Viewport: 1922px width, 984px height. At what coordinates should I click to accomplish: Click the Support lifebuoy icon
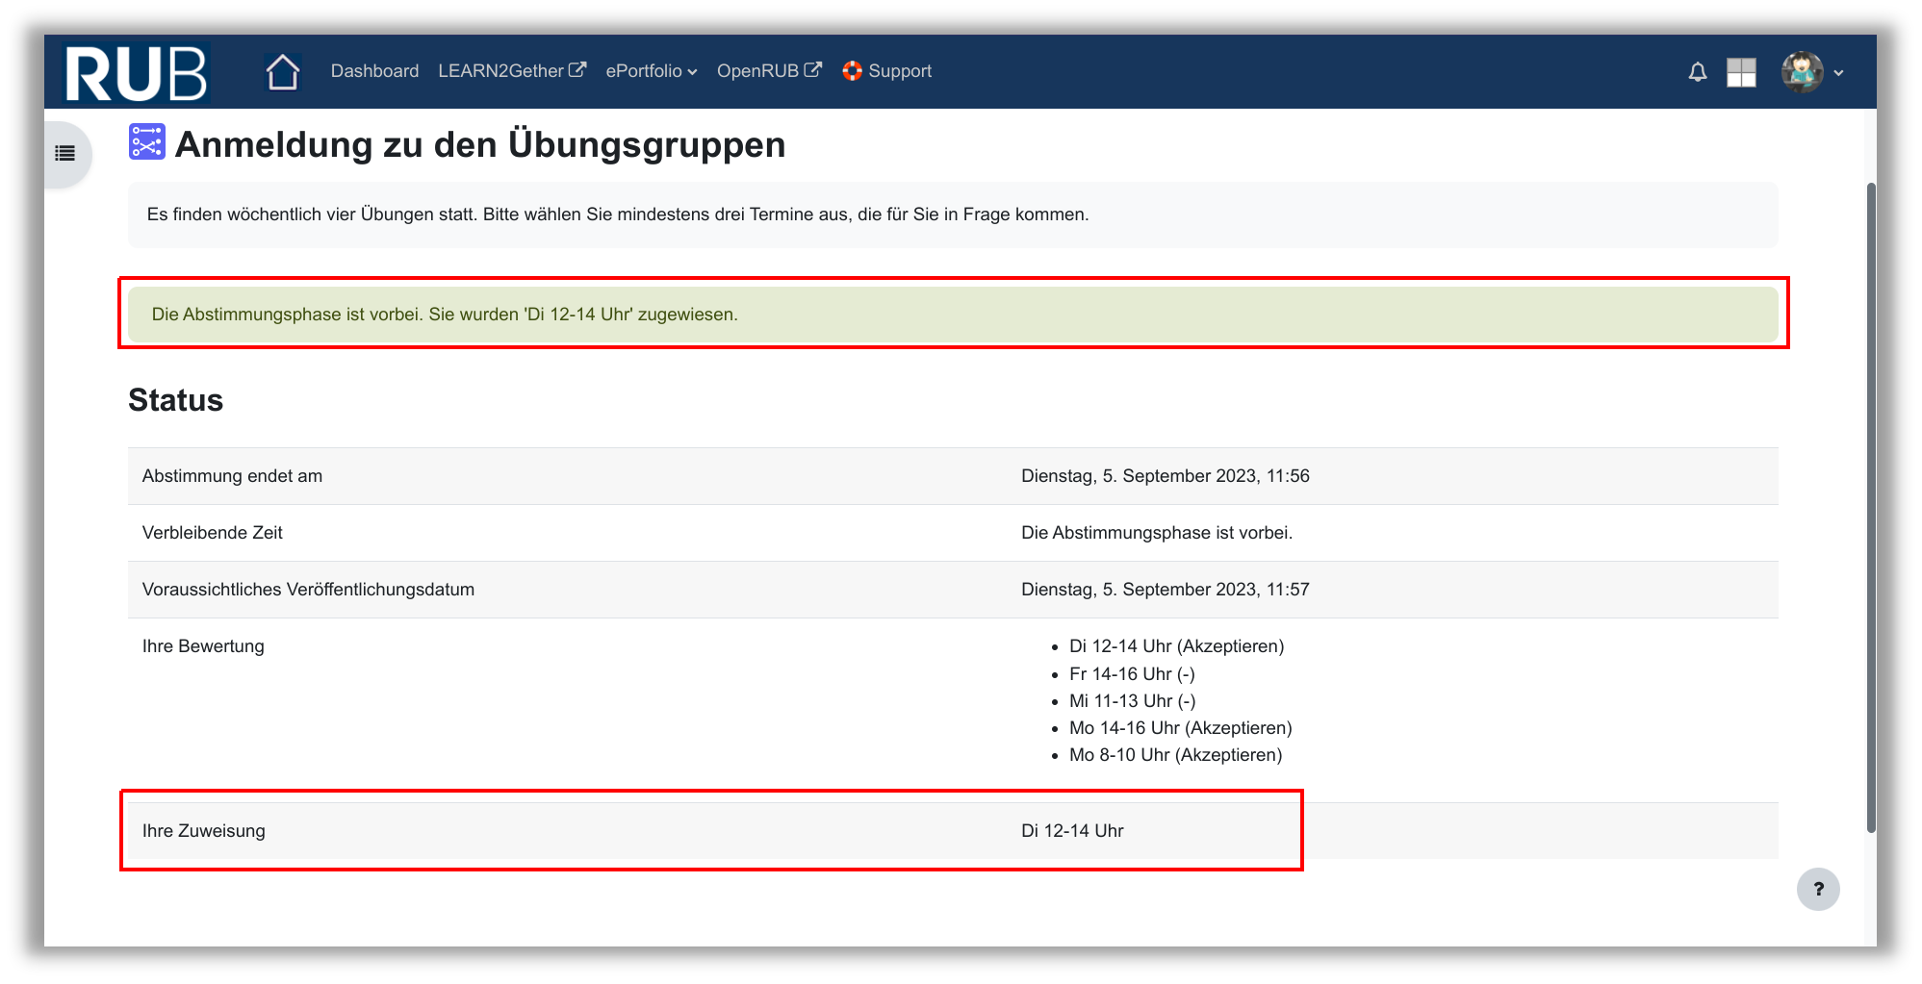point(852,71)
